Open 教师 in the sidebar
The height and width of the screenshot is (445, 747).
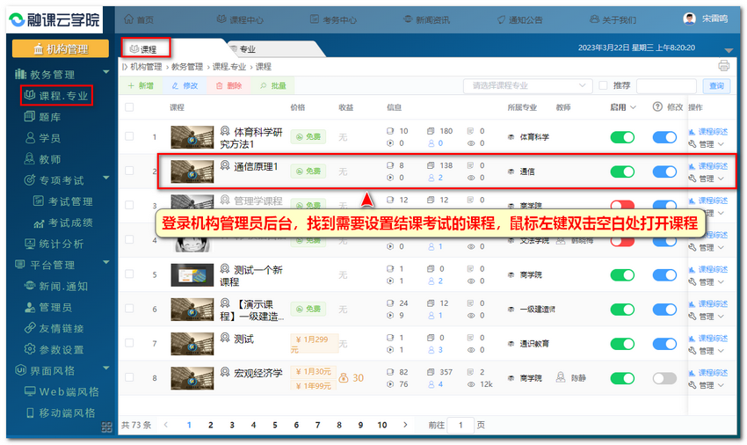coord(43,159)
